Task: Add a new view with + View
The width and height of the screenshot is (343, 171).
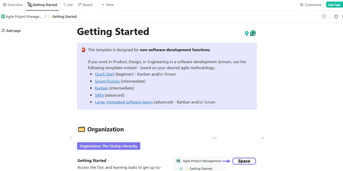Action: pos(107,5)
